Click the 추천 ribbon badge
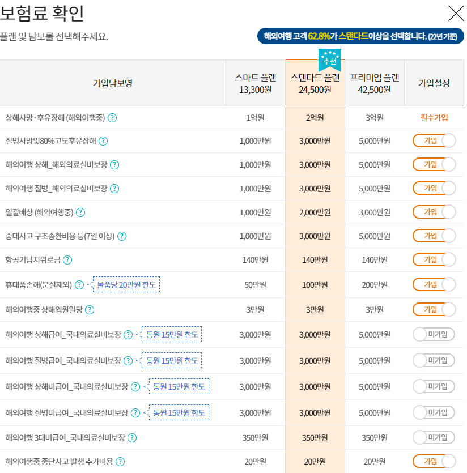Image resolution: width=467 pixels, height=473 pixels. pos(330,59)
